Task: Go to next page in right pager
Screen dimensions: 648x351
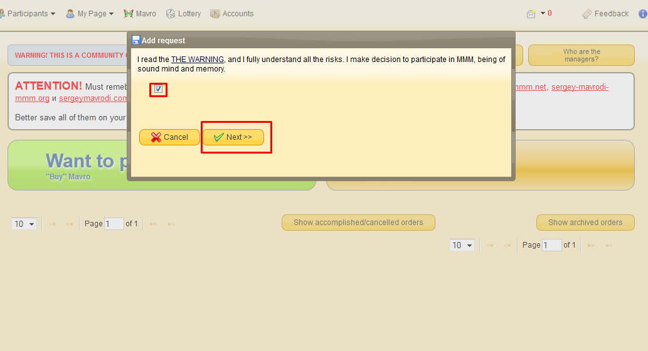Action: (x=591, y=245)
